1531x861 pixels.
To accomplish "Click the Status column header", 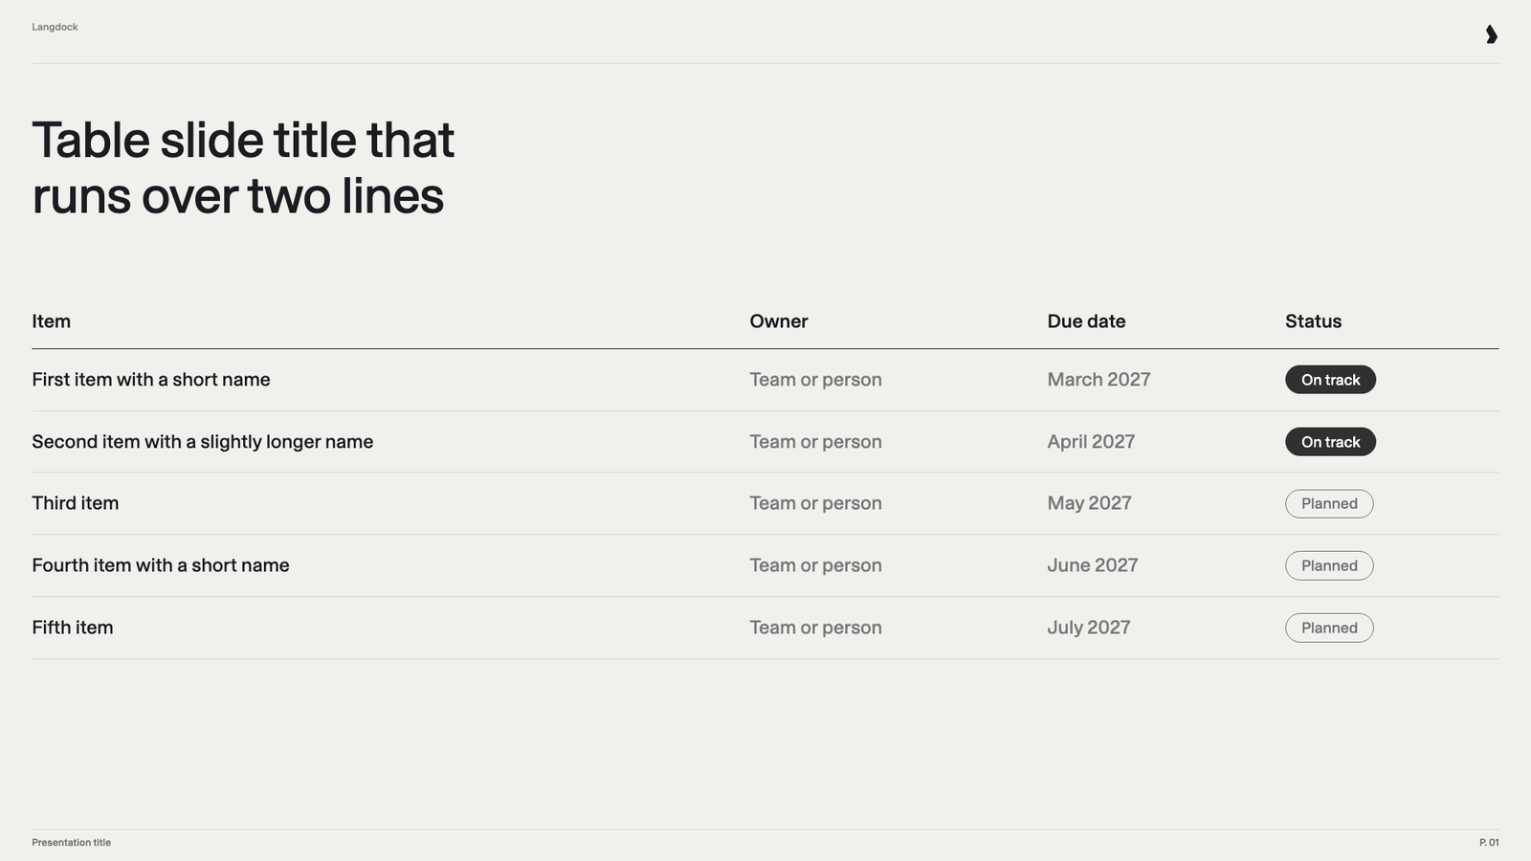I will click(1313, 321).
